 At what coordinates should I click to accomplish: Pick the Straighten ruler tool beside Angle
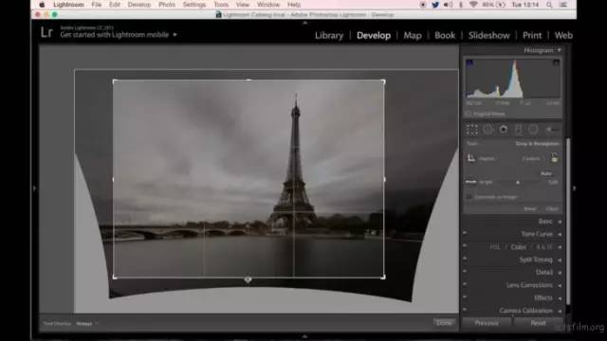pyautogui.click(x=470, y=182)
